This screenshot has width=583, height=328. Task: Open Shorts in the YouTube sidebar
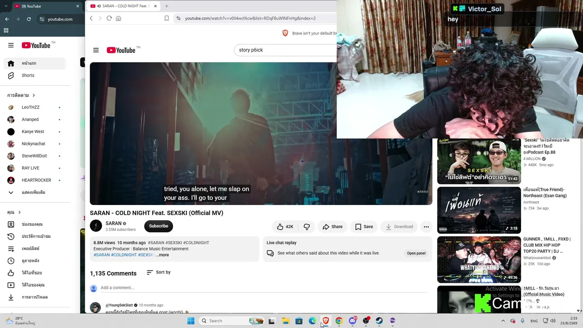[x=35, y=76]
